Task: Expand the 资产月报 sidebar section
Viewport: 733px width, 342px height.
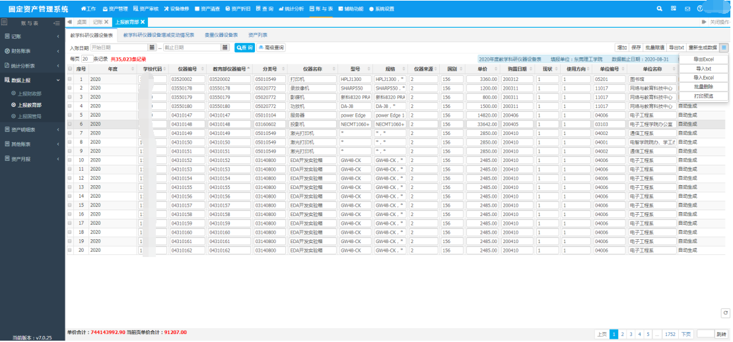Action: point(32,159)
